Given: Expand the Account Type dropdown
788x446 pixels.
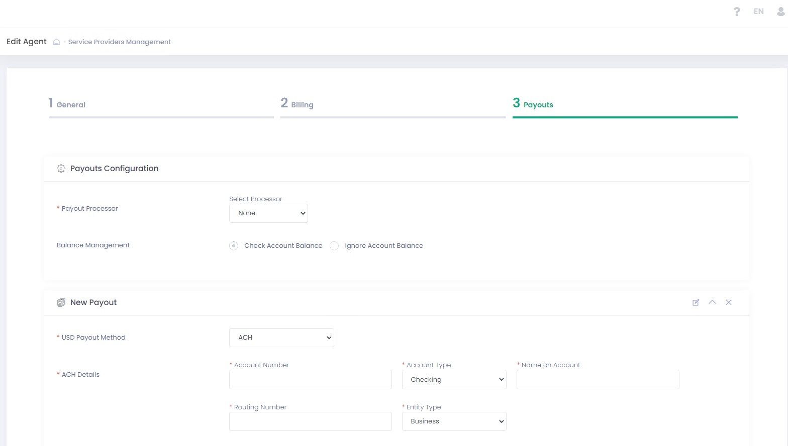Looking at the screenshot, I should 454,380.
